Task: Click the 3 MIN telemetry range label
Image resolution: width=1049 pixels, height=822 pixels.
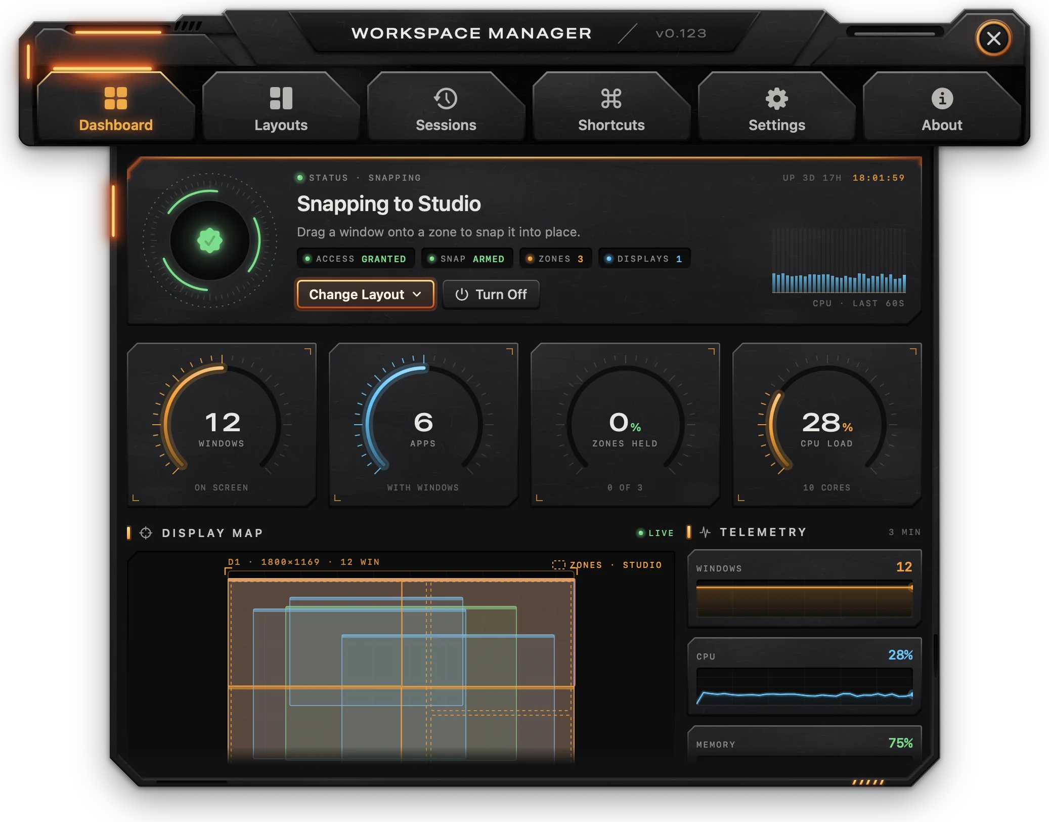Action: tap(904, 532)
